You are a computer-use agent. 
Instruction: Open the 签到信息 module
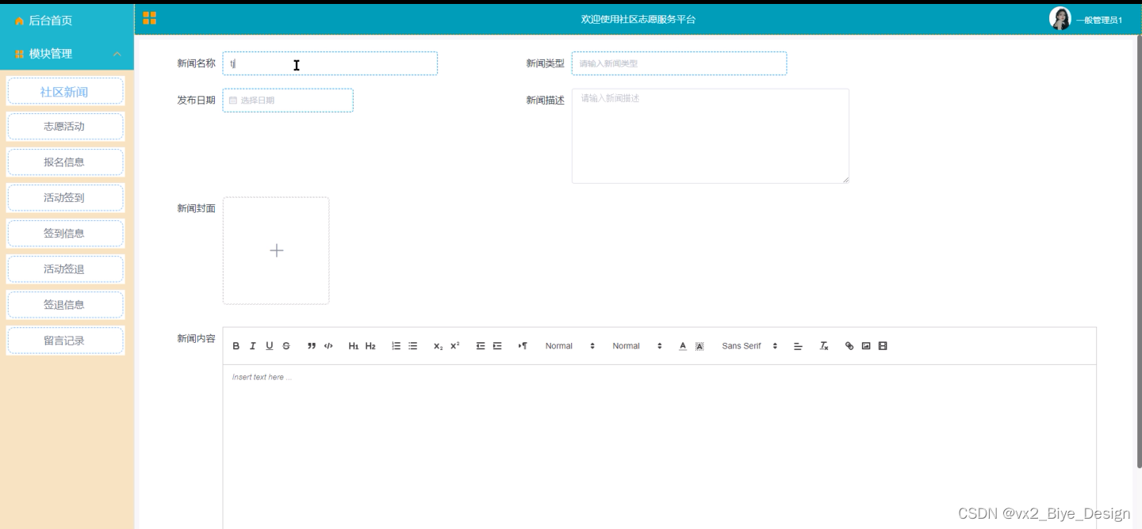click(65, 234)
